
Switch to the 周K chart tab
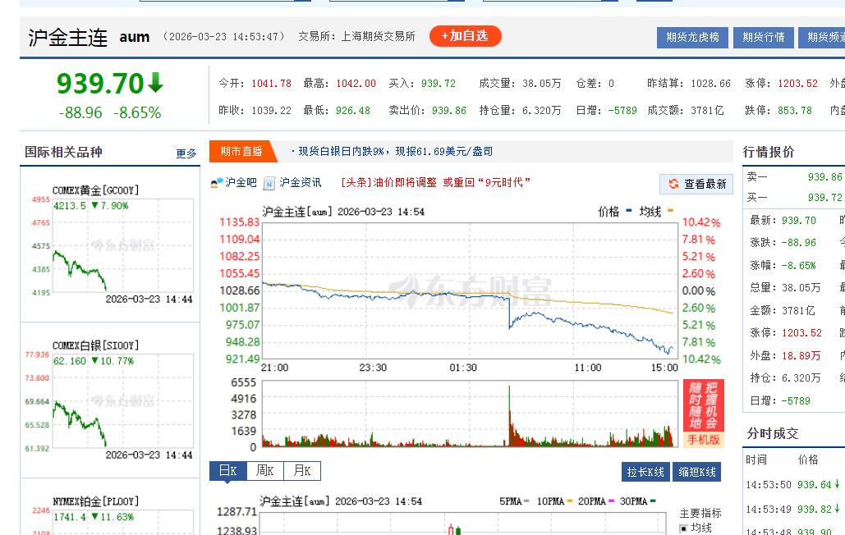(x=264, y=471)
